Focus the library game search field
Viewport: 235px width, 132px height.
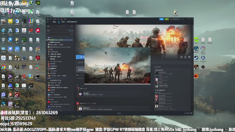click(x=58, y=34)
